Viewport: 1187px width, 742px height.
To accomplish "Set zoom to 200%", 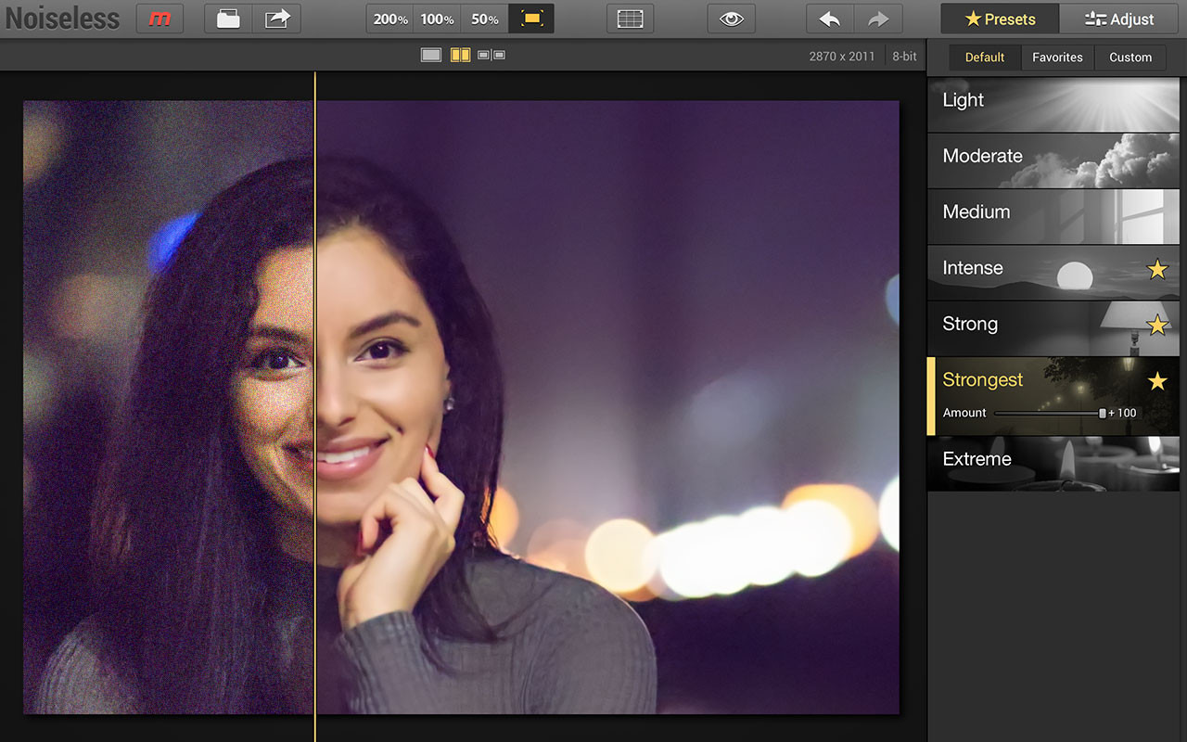I will (390, 19).
